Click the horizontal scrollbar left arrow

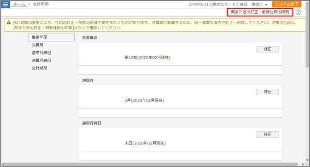(x=2, y=164)
